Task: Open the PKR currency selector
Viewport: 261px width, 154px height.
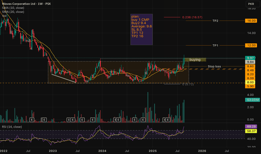Action: click(253, 4)
